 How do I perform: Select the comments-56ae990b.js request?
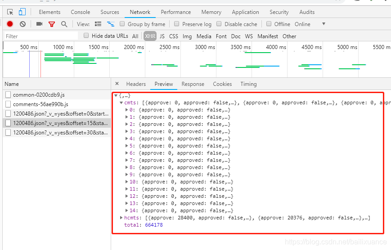pos(57,104)
